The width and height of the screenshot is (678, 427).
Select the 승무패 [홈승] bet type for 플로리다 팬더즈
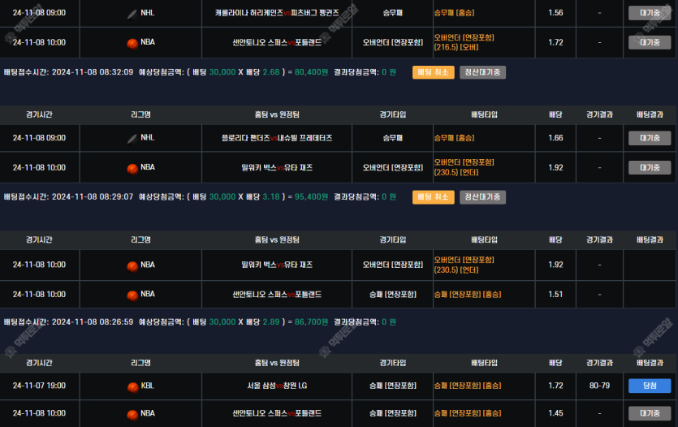pyautogui.click(x=455, y=138)
